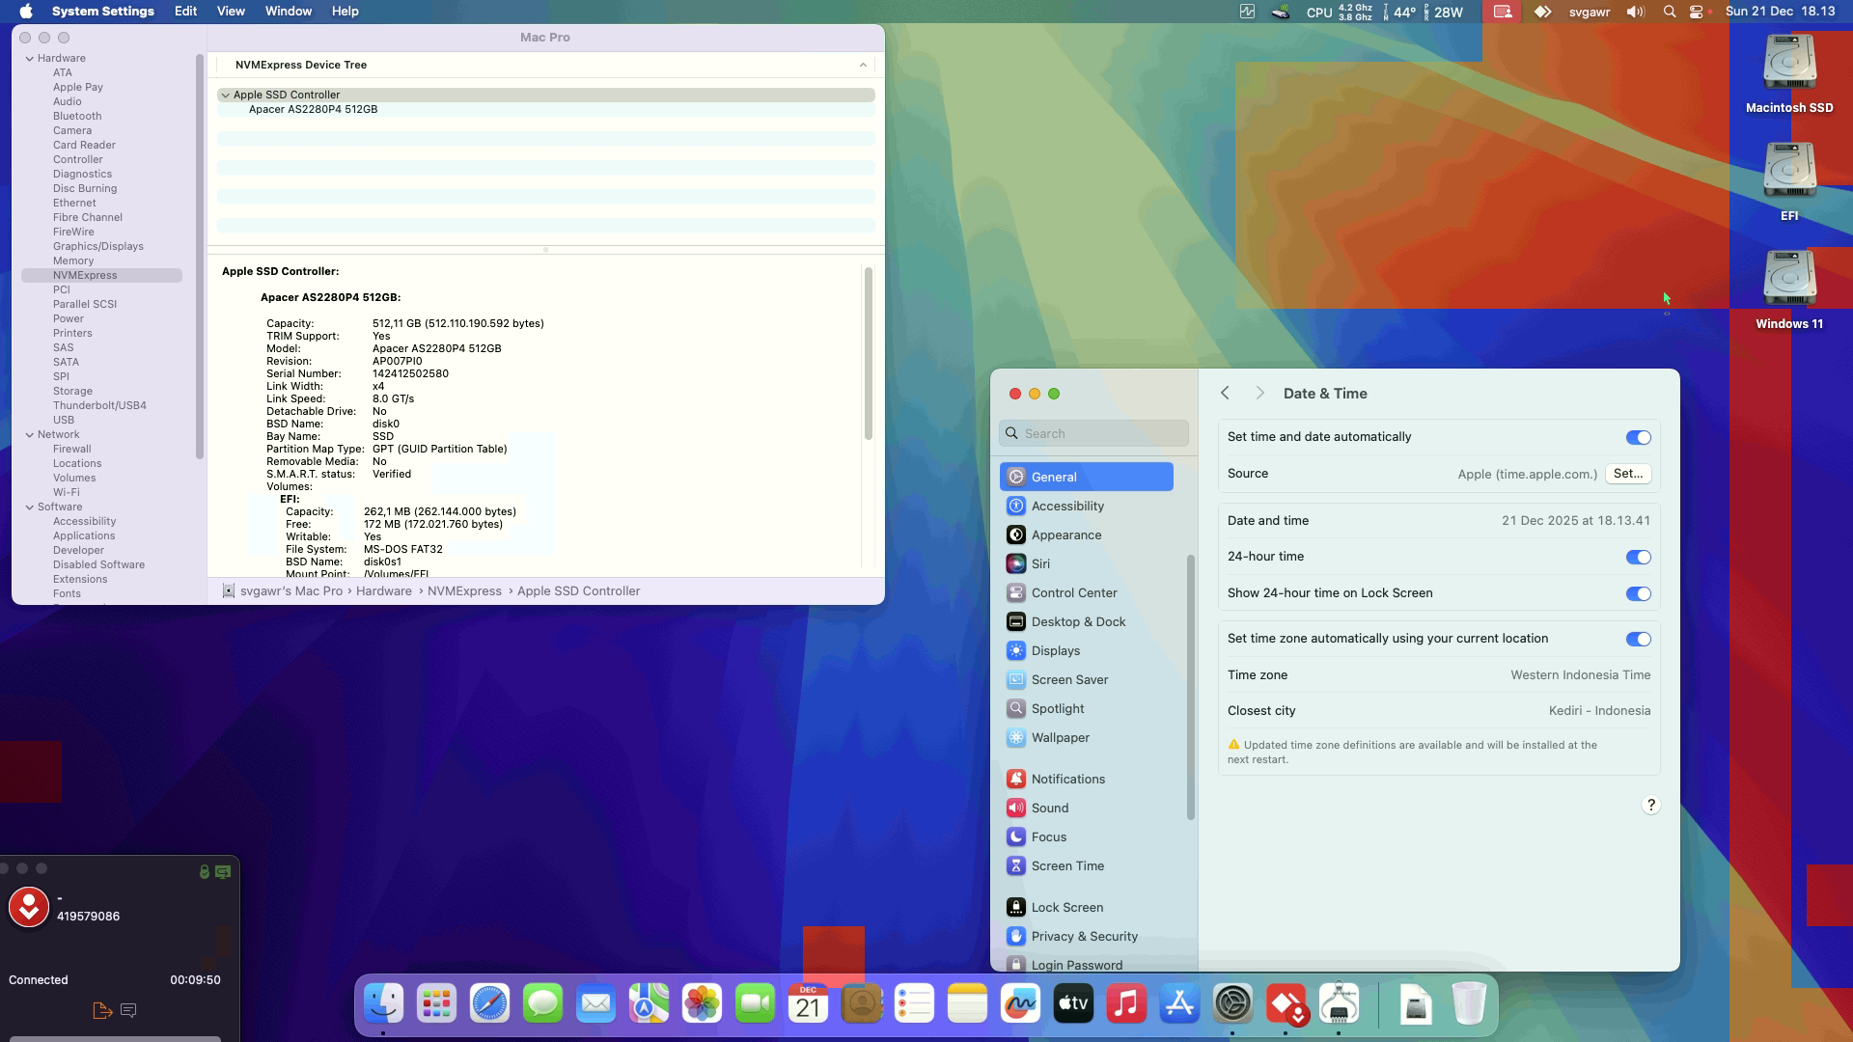This screenshot has height=1042, width=1853.
Task: Toggle automatic time zone by location
Action: pyautogui.click(x=1638, y=639)
